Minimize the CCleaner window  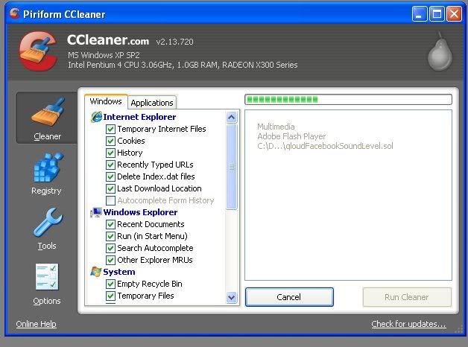(x=420, y=13)
